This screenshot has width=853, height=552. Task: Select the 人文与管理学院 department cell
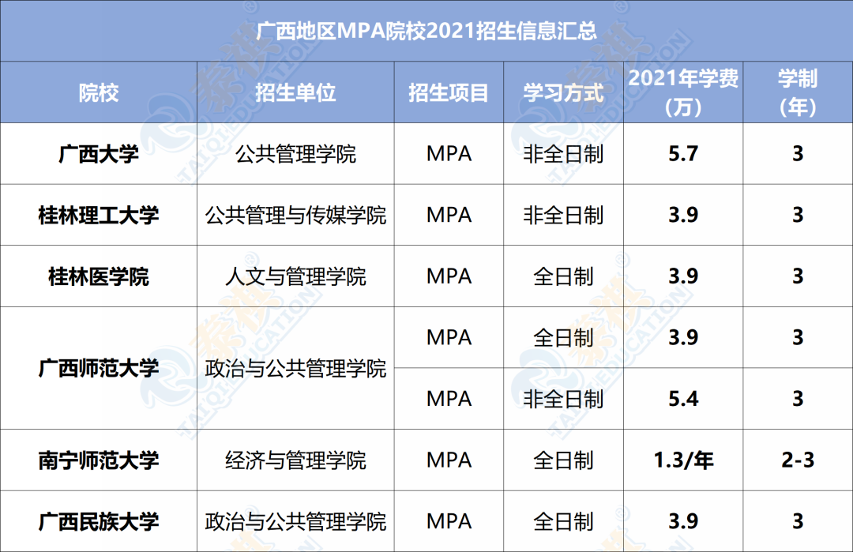[x=296, y=276]
